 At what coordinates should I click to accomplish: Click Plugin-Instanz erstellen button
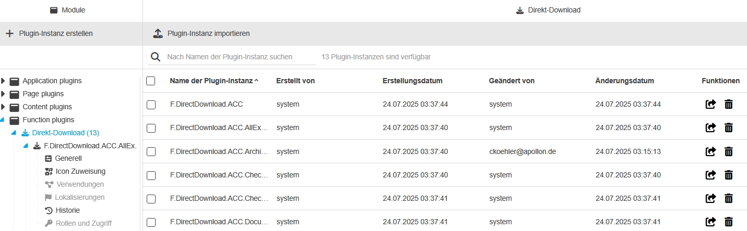point(49,33)
